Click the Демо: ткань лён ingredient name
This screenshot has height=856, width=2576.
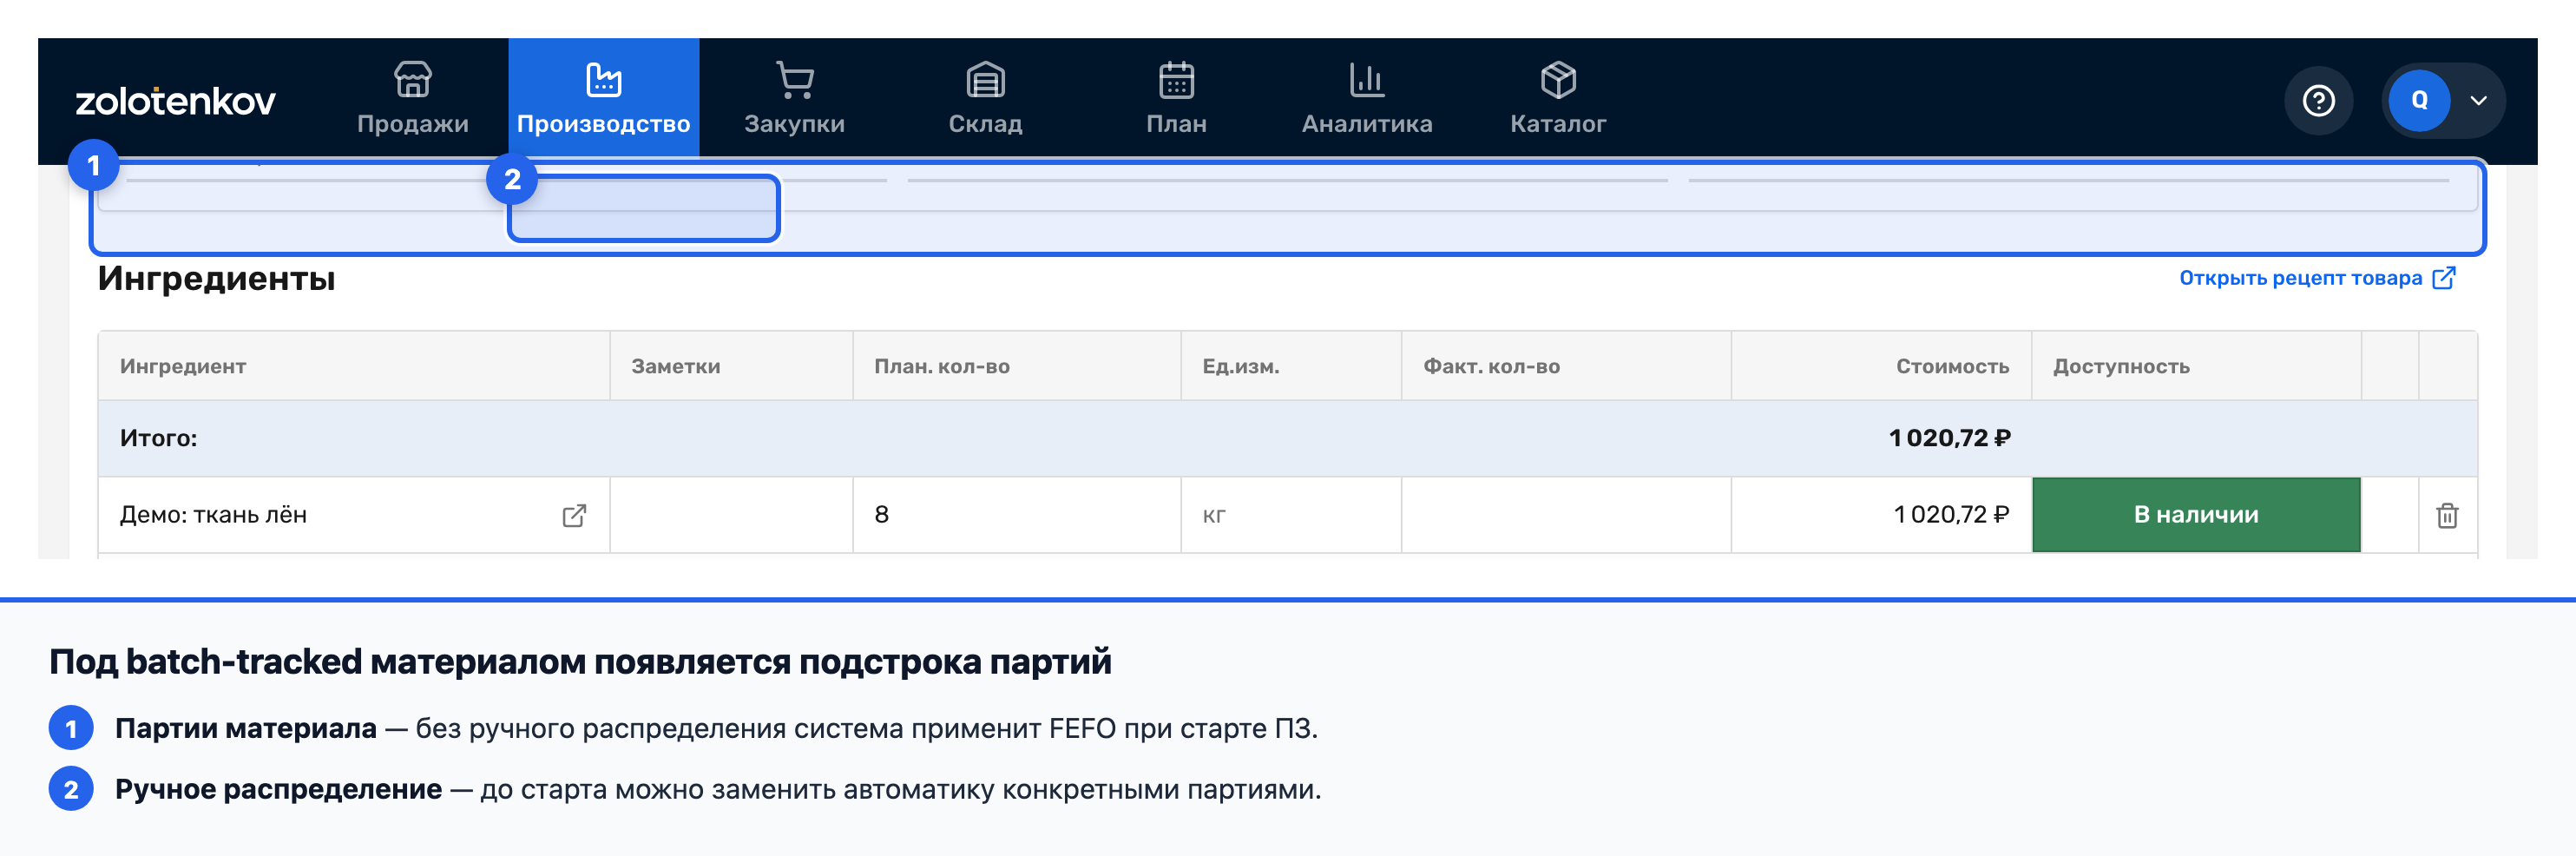pyautogui.click(x=213, y=515)
